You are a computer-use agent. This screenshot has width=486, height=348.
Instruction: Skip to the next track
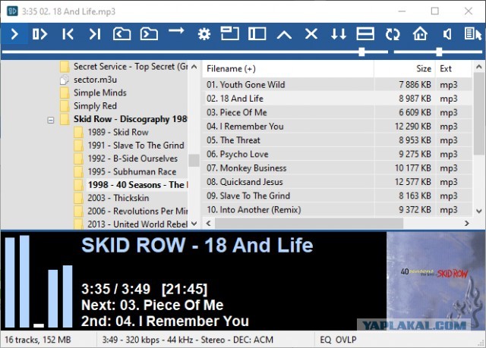(x=94, y=33)
